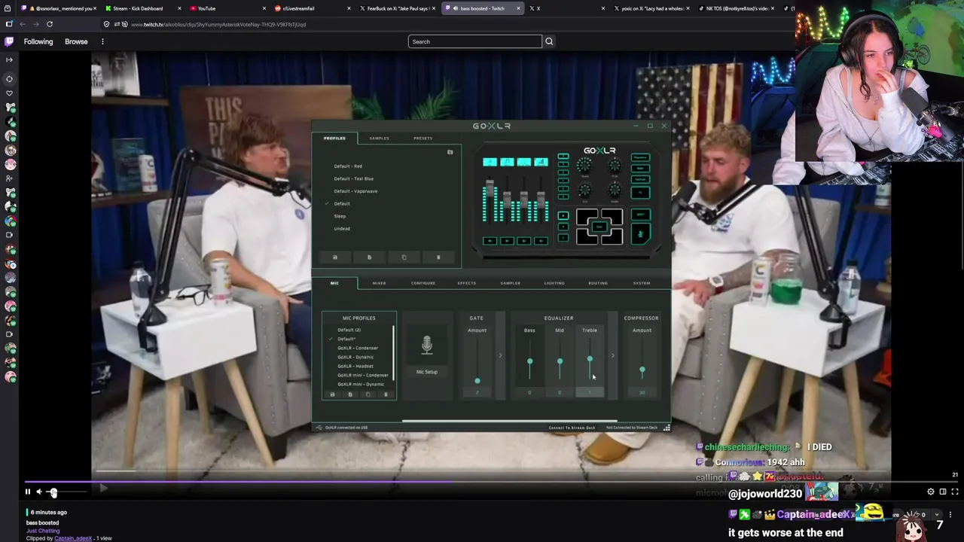Viewport: 964px width, 542px height.
Task: Click the volume speaker icon on the player
Action: coord(39,492)
